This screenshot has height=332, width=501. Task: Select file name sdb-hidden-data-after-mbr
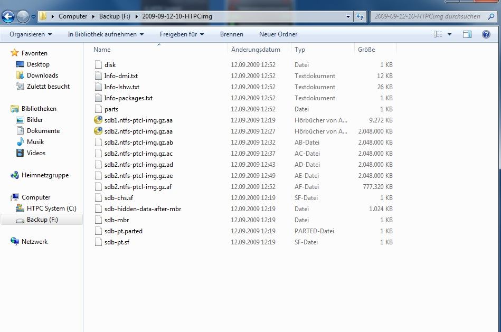point(143,208)
